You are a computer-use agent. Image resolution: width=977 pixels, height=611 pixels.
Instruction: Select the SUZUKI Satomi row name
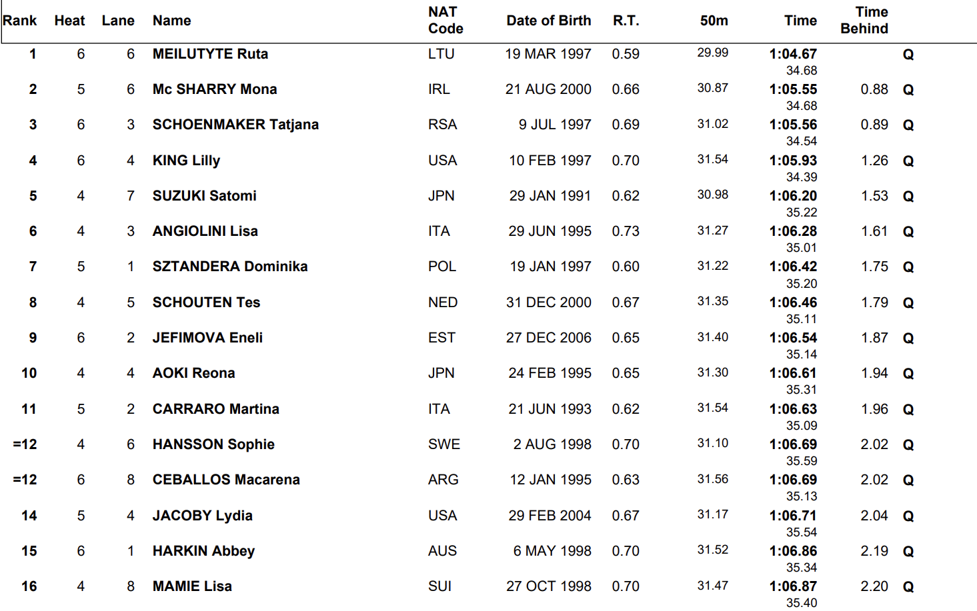tap(204, 196)
